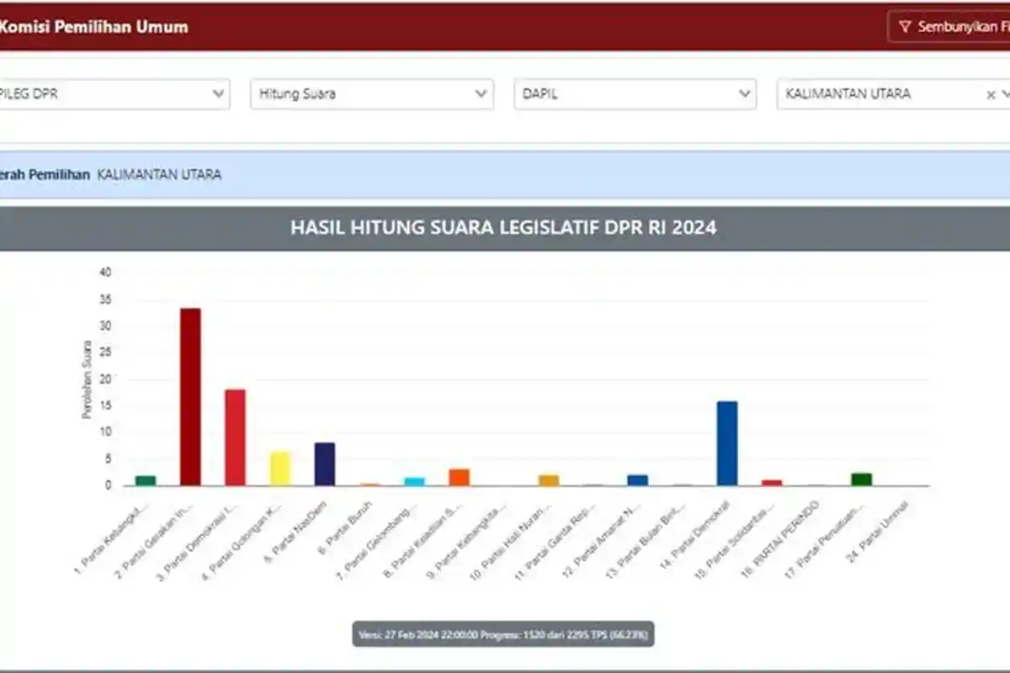Clear the KALIMANTAN UTARA selection with the x

991,93
